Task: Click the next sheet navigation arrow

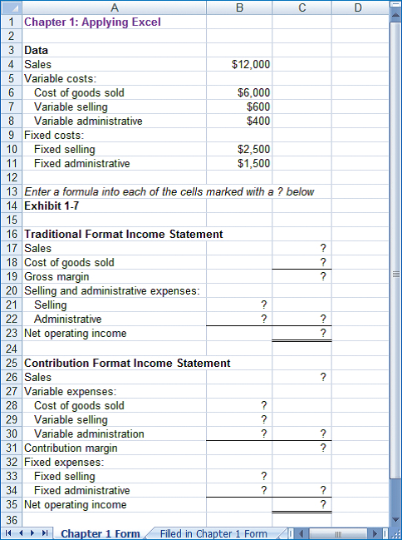Action: [32, 533]
